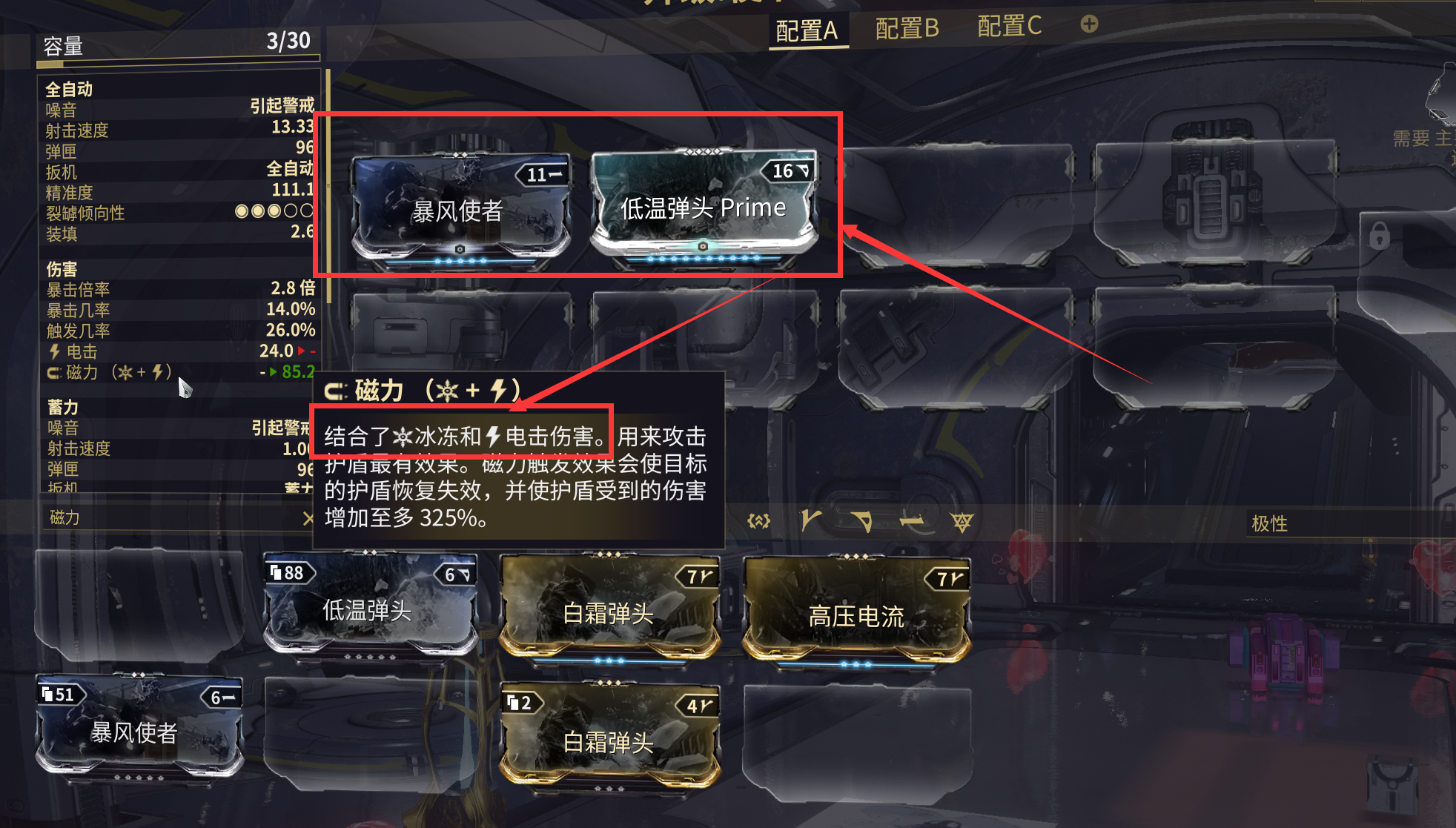The width and height of the screenshot is (1456, 828).
Task: Switch to 配置C tab
Action: (x=1009, y=27)
